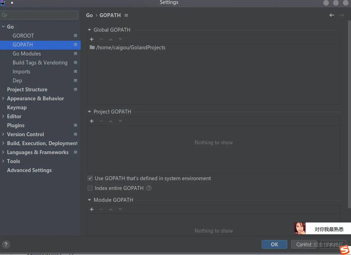Click project icon next to GOROOT

pyautogui.click(x=75, y=36)
